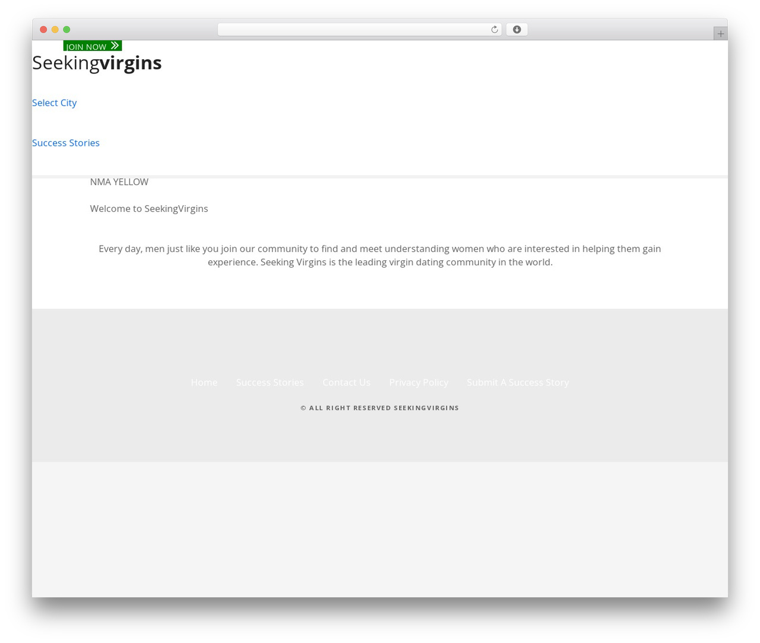Click the All Right Reserved copyright text
760x643 pixels.
click(380, 408)
